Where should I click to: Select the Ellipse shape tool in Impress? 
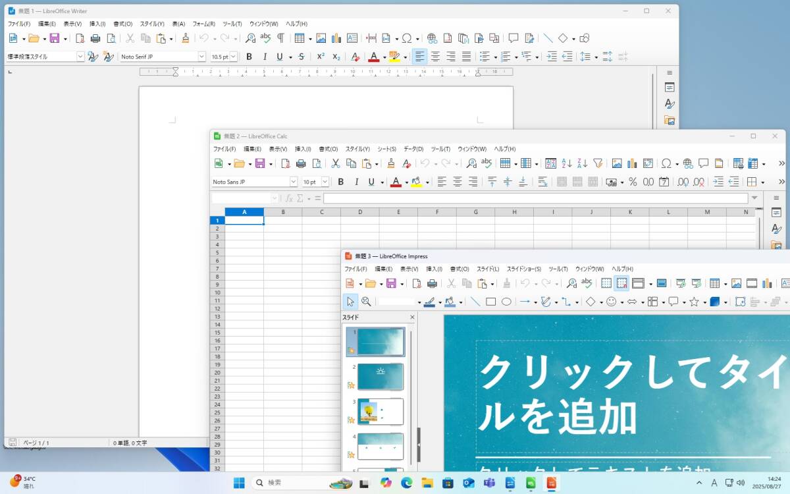click(x=506, y=302)
